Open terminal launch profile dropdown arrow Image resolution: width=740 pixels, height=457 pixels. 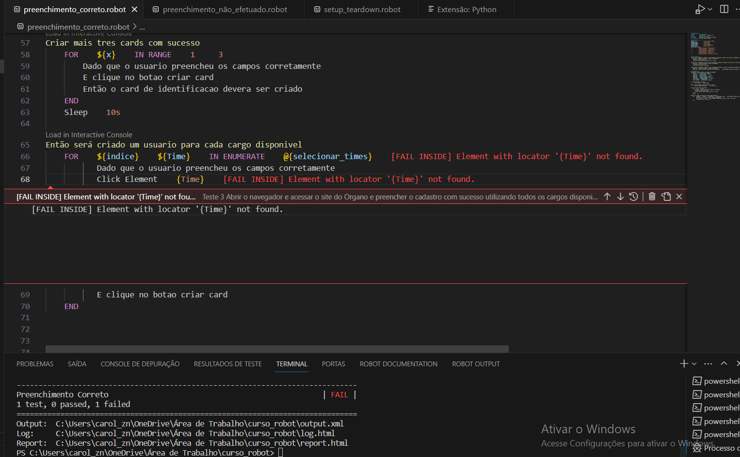pos(694,363)
